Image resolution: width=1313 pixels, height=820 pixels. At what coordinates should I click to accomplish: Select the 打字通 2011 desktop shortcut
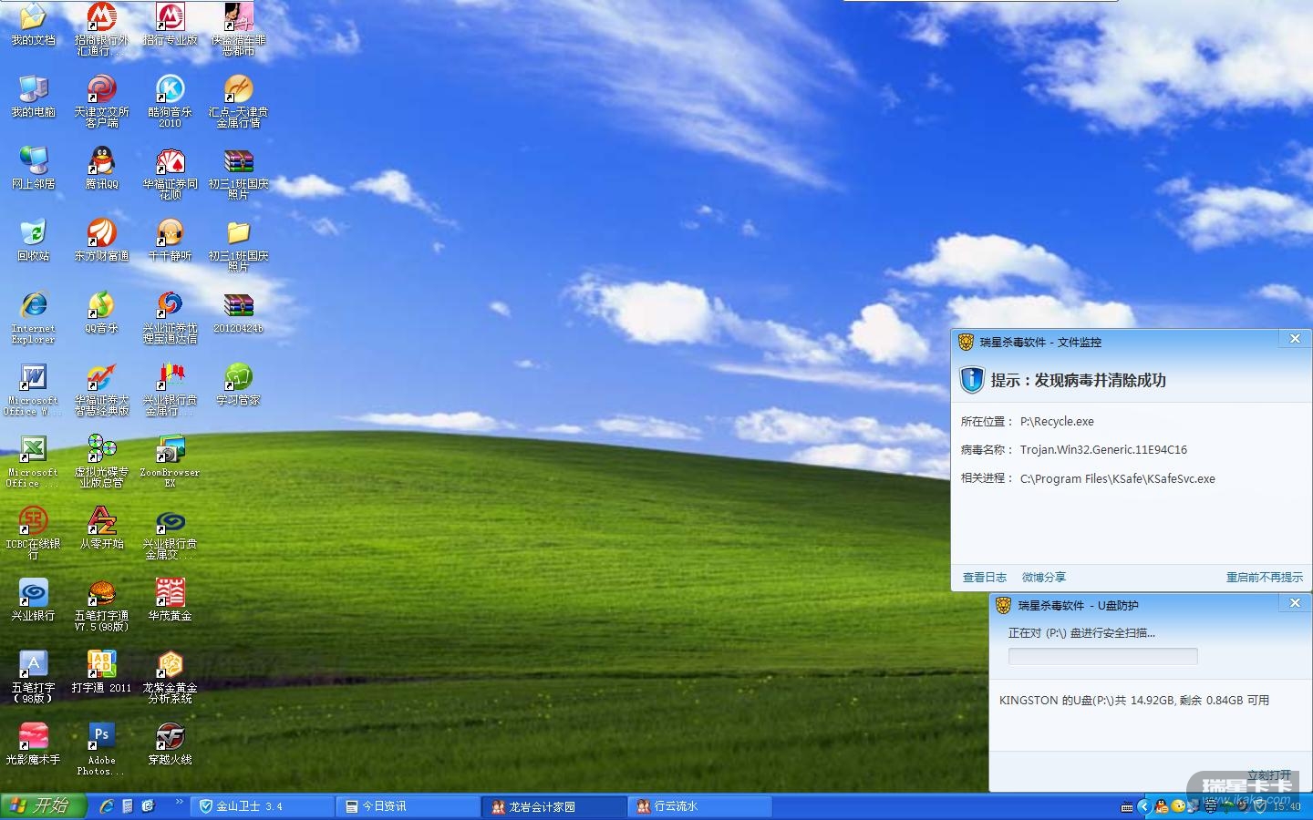point(101,671)
